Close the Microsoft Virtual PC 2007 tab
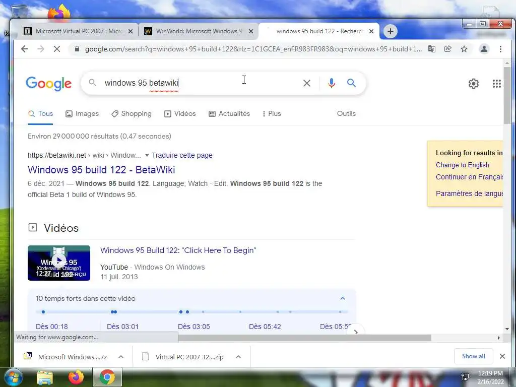Image resolution: width=516 pixels, height=387 pixels. pyautogui.click(x=131, y=31)
